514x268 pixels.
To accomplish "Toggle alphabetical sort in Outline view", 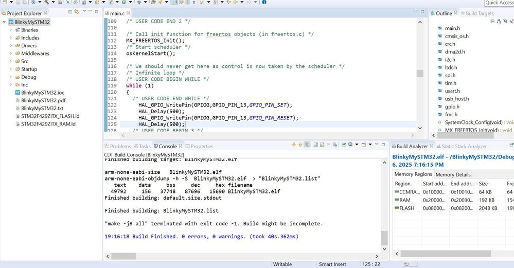I will (x=499, y=21).
